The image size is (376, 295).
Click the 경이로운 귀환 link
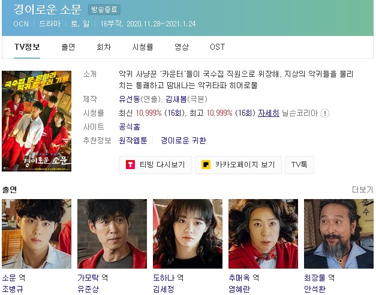[184, 140]
